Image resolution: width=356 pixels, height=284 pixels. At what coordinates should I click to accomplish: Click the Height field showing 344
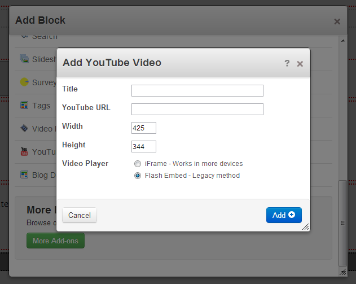coord(143,146)
